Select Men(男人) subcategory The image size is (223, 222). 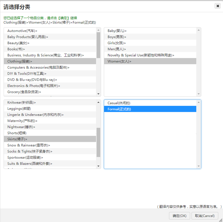pyautogui.click(x=117, y=49)
